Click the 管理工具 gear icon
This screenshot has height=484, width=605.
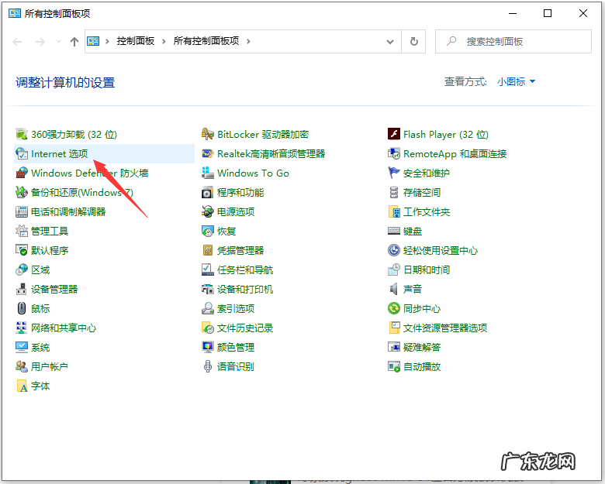click(x=22, y=232)
